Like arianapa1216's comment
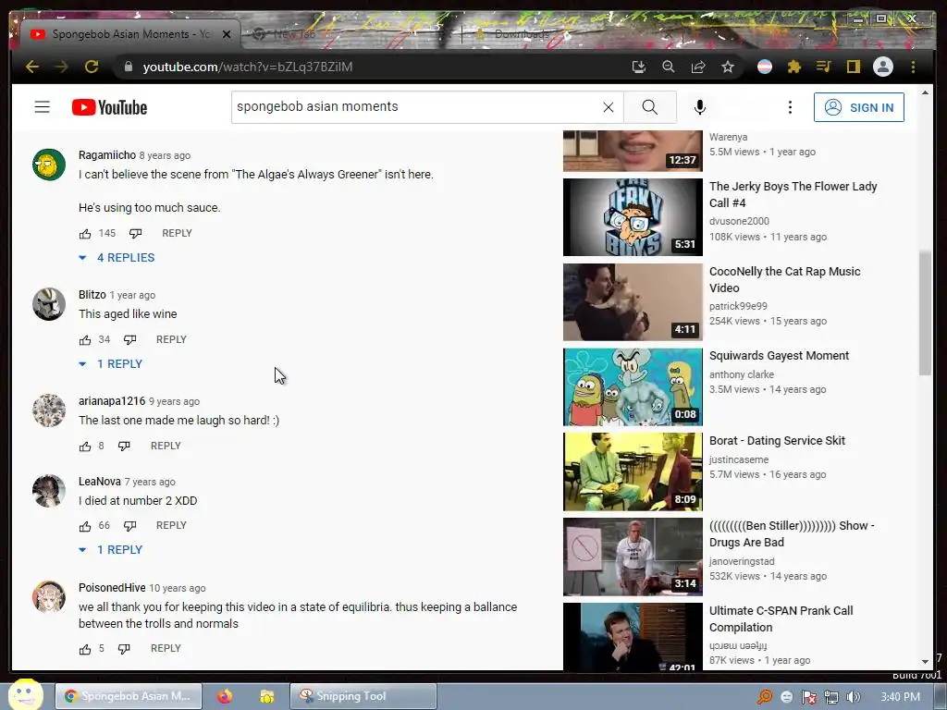This screenshot has width=947, height=710. (85, 447)
